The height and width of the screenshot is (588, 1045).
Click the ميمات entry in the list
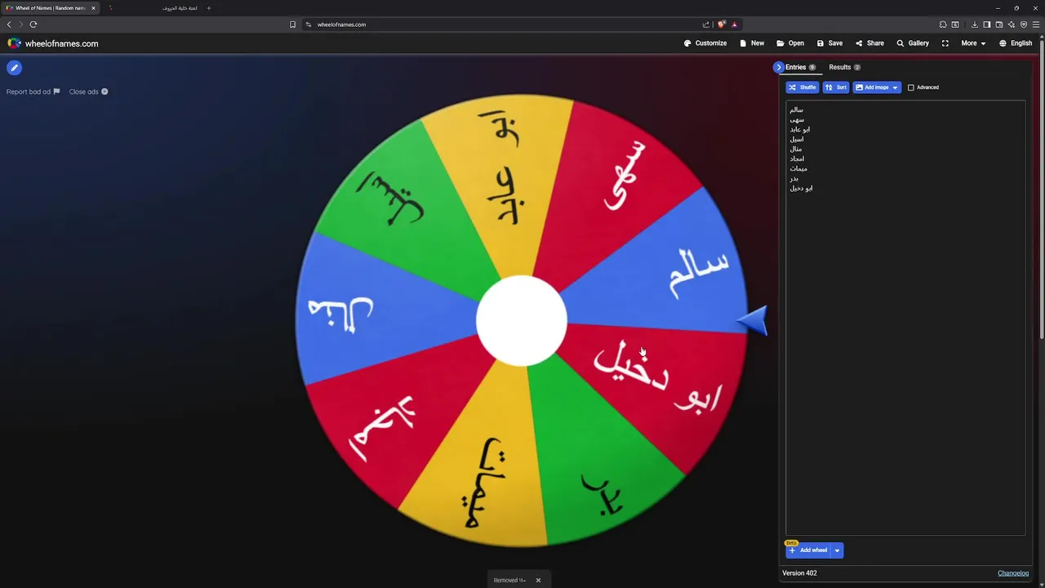point(798,168)
